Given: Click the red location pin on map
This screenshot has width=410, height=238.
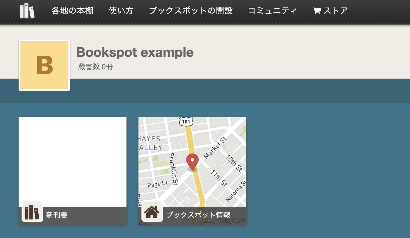Looking at the screenshot, I should point(192,162).
